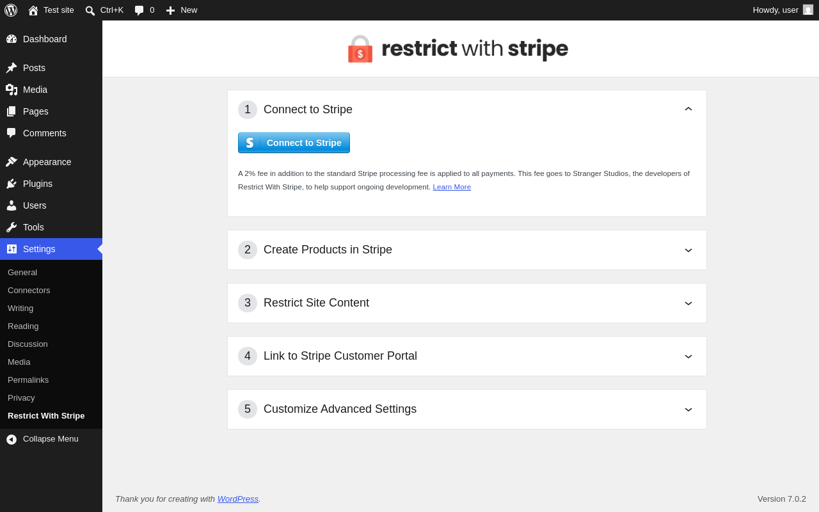The height and width of the screenshot is (512, 819).
Task: Click the comments bubble icon in admin bar
Action: click(139, 10)
